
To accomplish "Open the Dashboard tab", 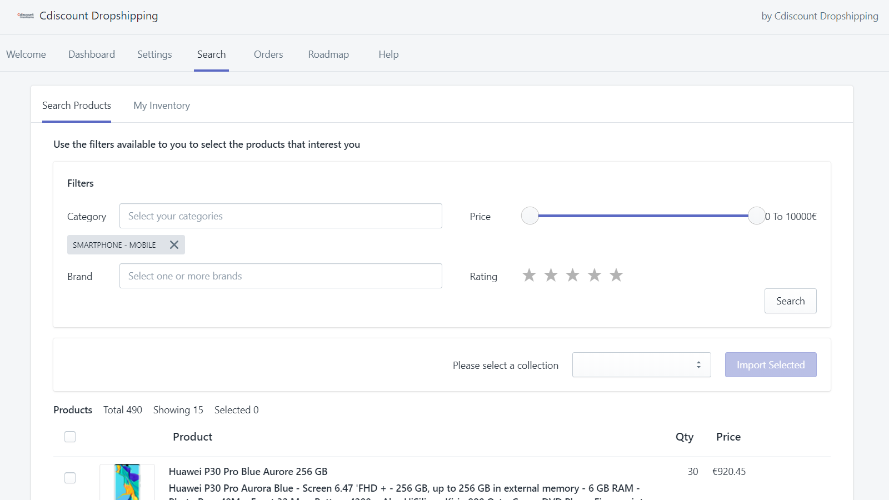I will pyautogui.click(x=92, y=54).
